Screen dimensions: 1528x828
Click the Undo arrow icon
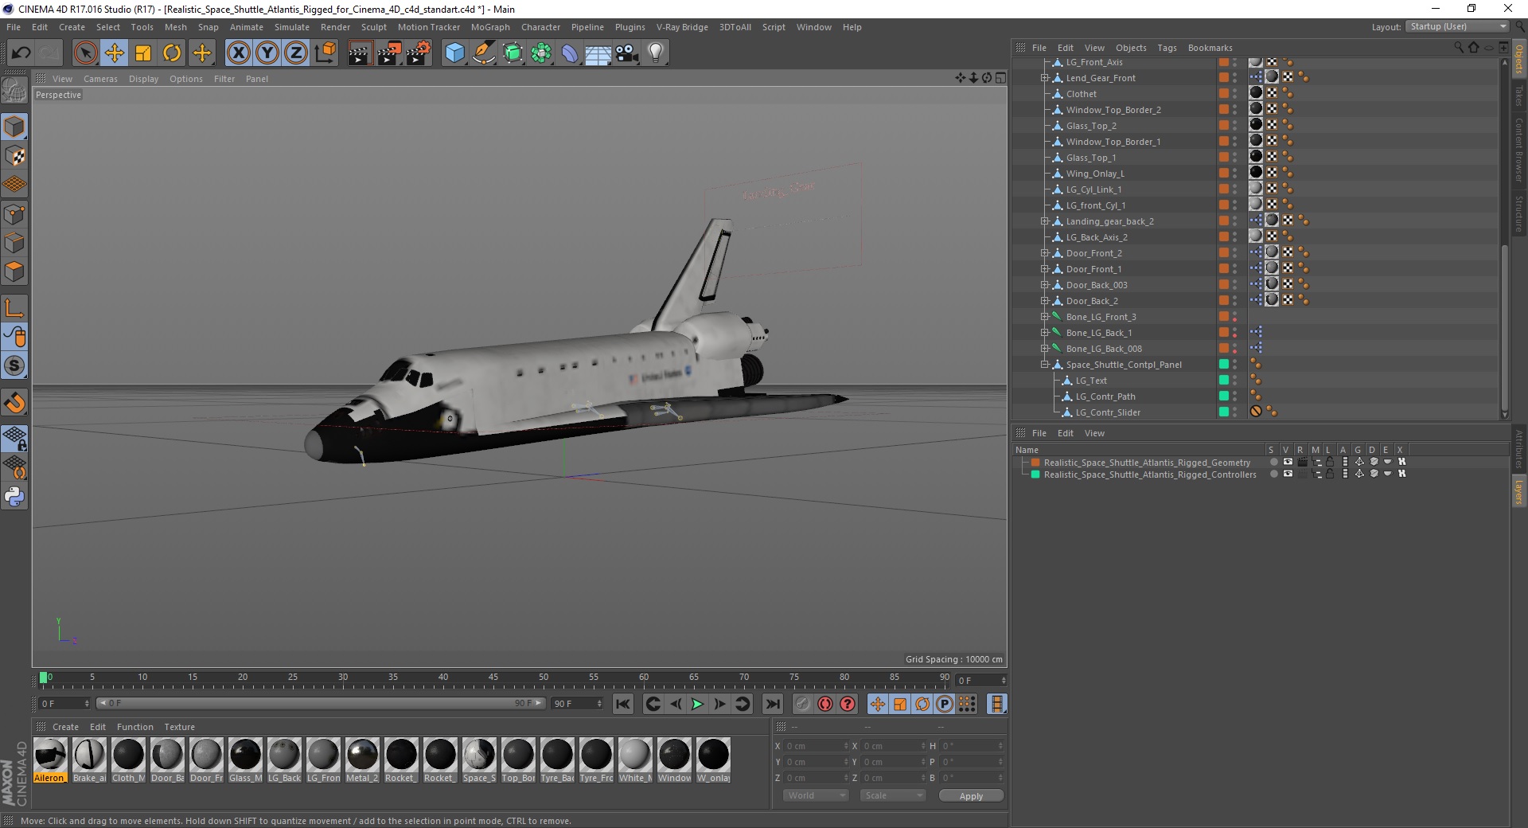(21, 53)
